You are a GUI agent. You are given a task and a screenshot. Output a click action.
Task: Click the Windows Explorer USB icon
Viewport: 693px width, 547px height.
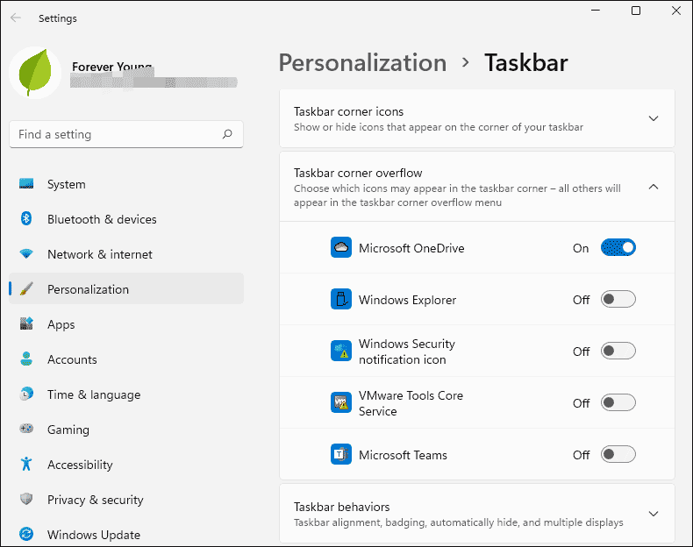[341, 299]
